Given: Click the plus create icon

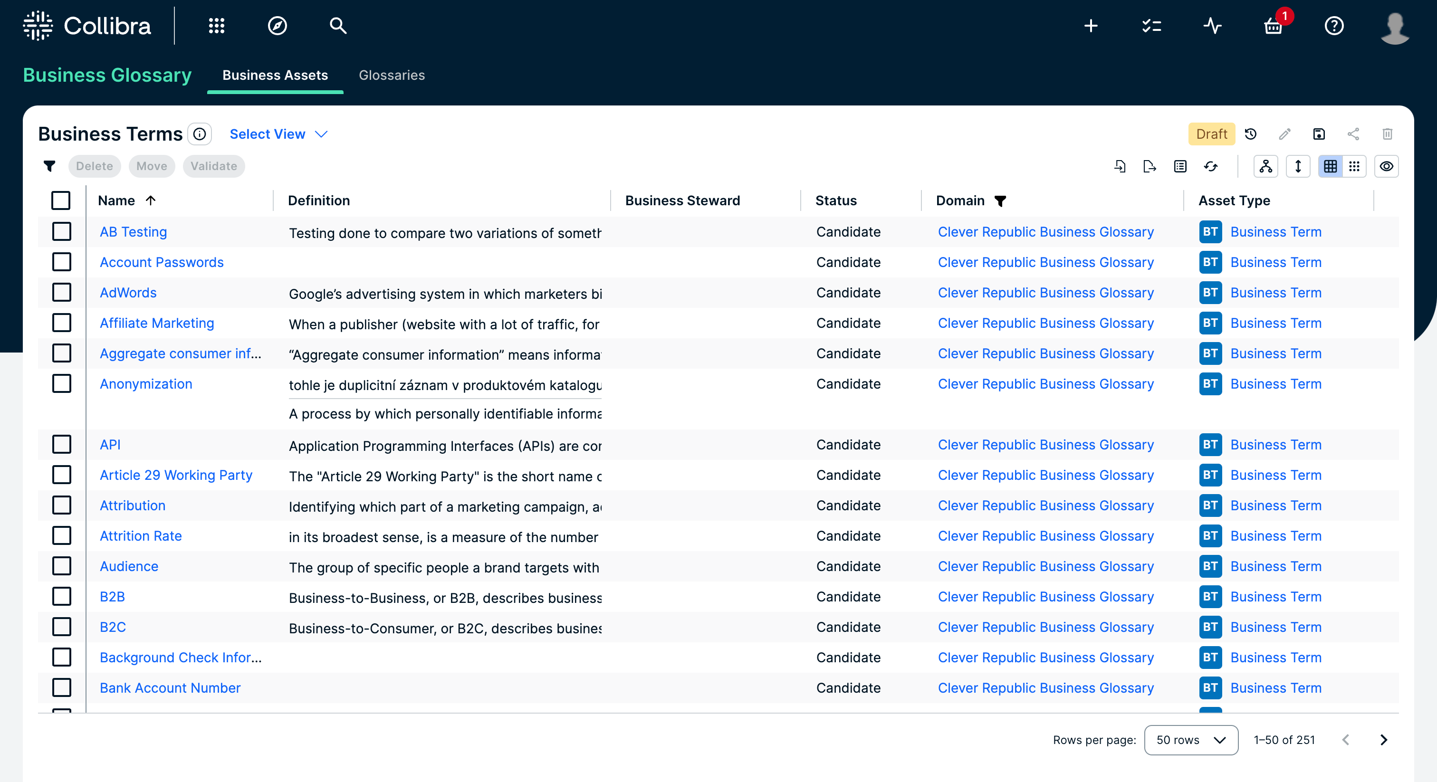Looking at the screenshot, I should click(x=1091, y=26).
